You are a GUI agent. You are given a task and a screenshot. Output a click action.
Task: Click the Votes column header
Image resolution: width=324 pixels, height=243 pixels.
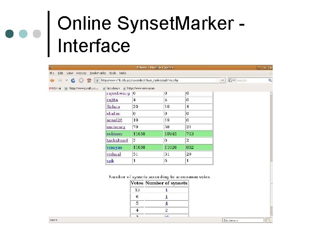point(137,183)
